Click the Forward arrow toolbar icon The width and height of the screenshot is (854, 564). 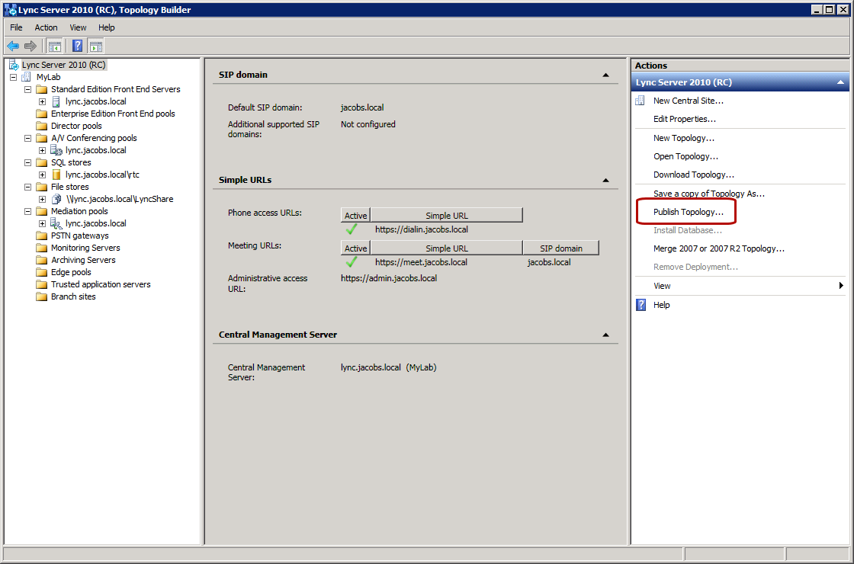[30, 46]
